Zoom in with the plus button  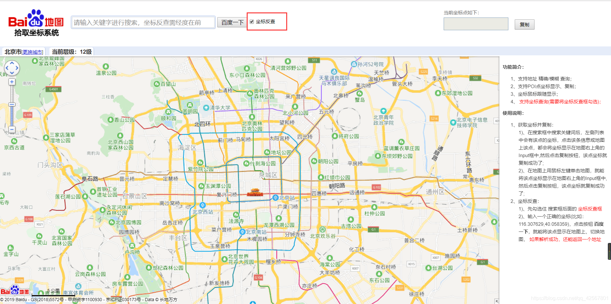[x=12, y=82]
